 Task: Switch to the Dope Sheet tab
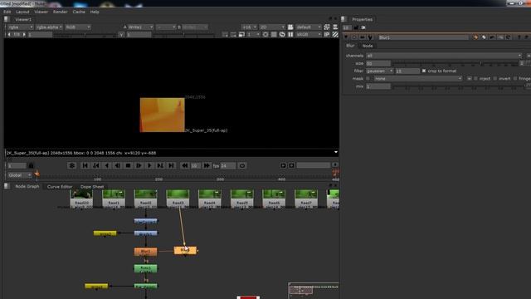[x=92, y=186]
